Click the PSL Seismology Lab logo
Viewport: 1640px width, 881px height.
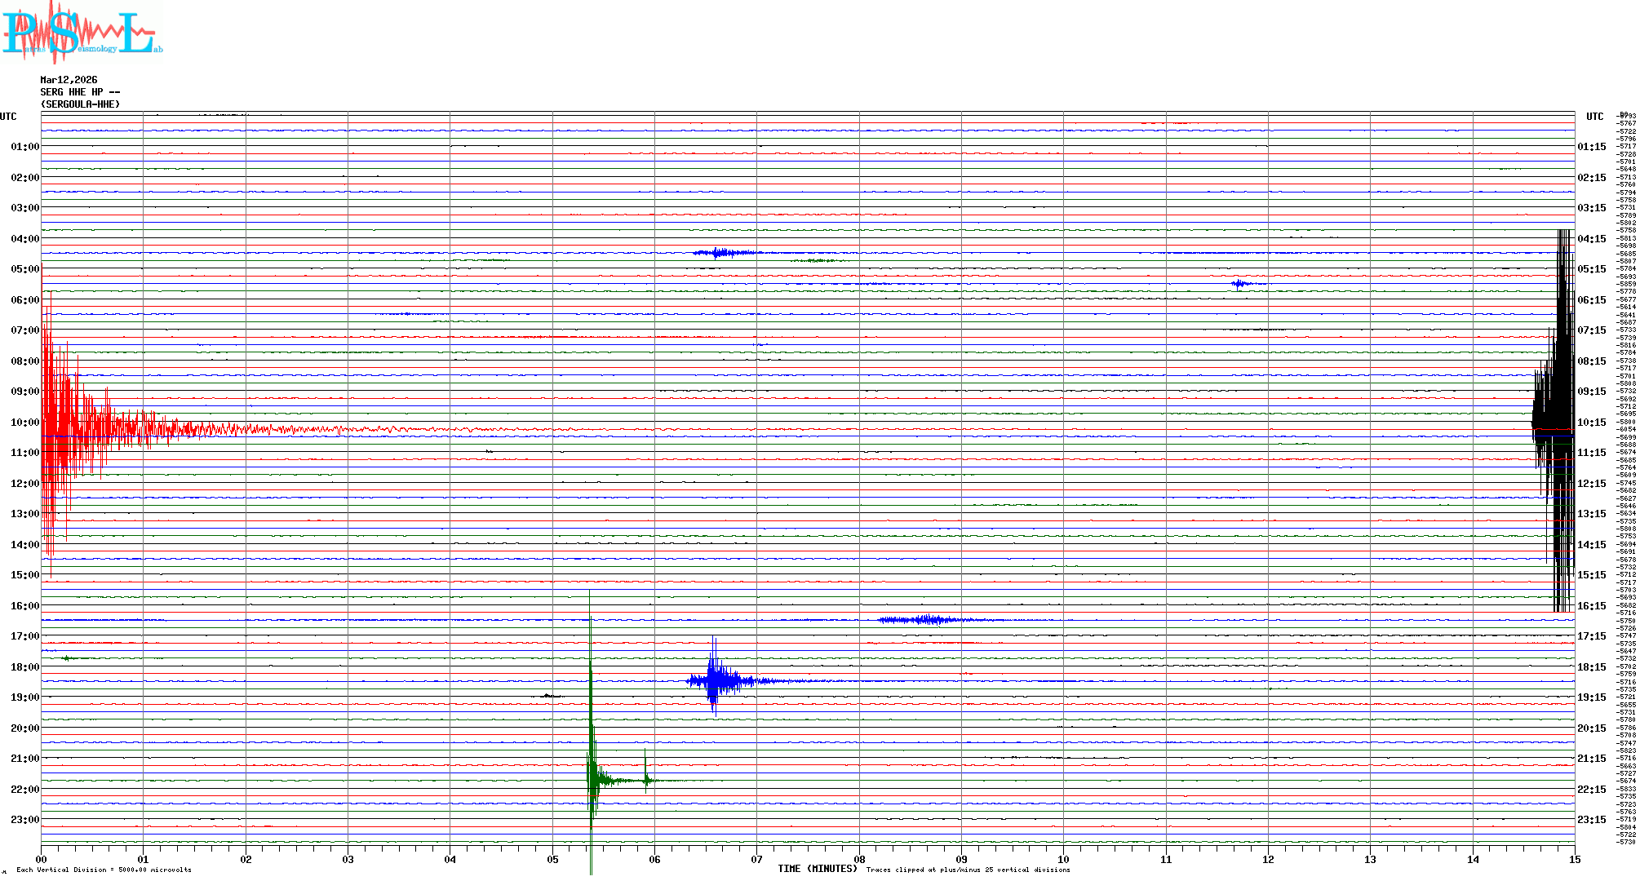coord(82,33)
